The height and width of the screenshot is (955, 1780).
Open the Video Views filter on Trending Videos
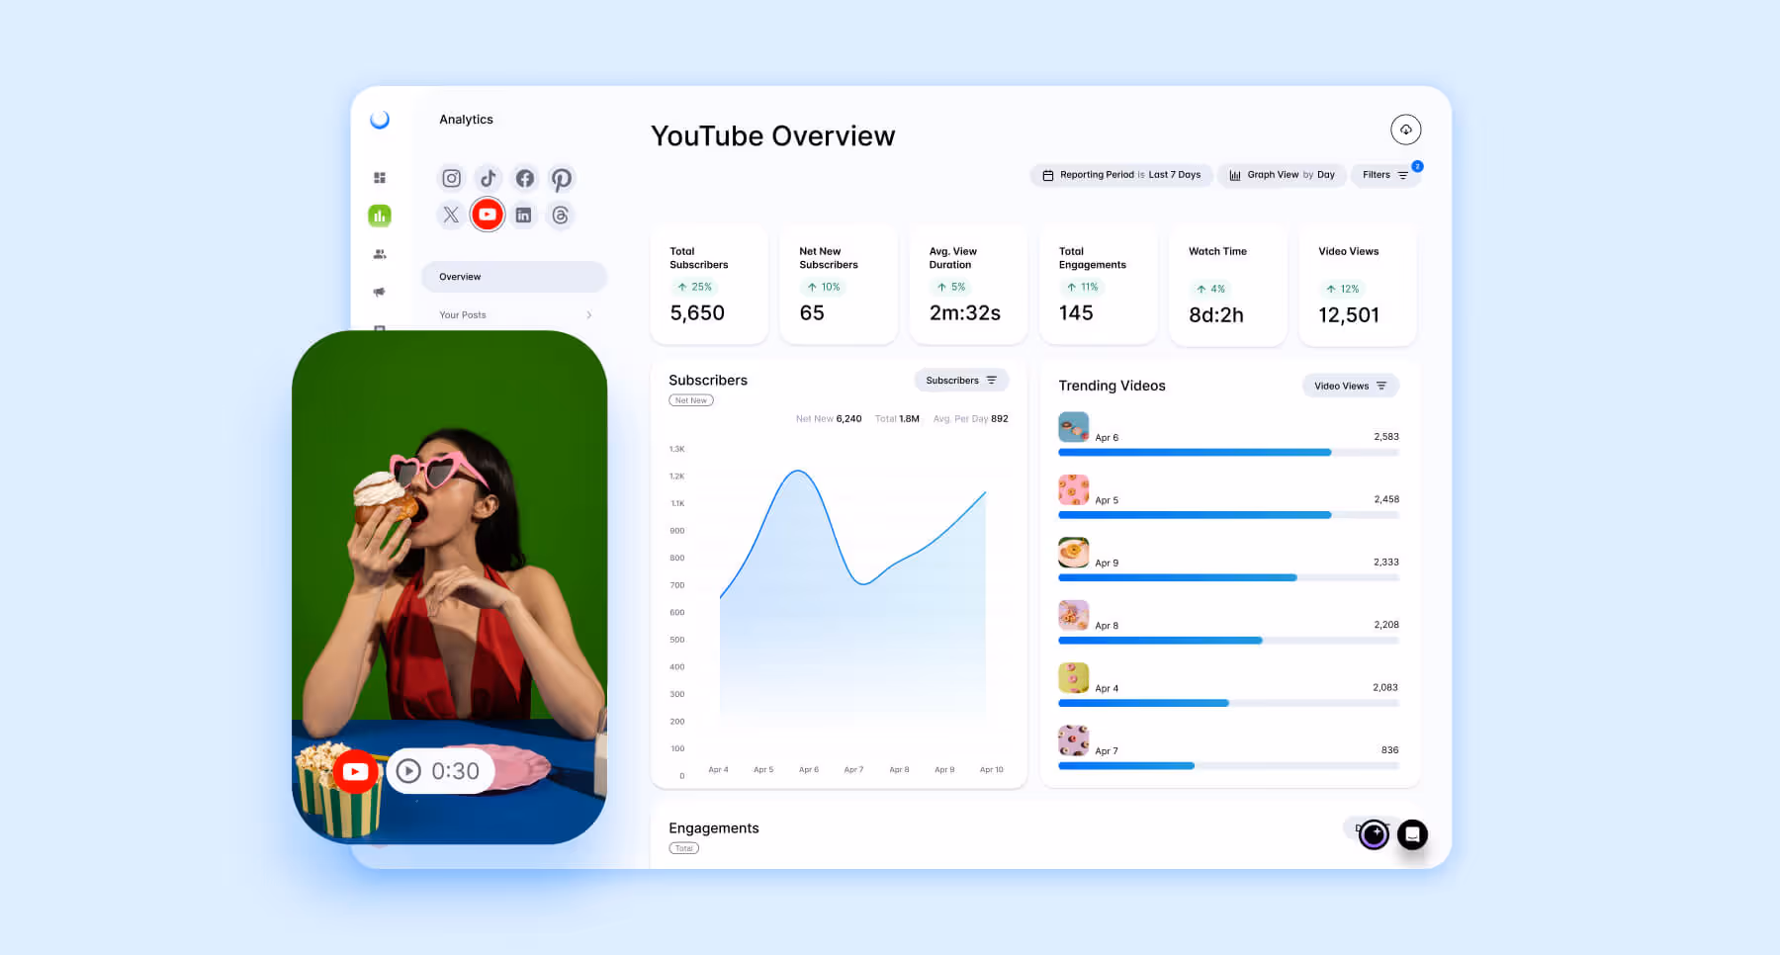1350,386
